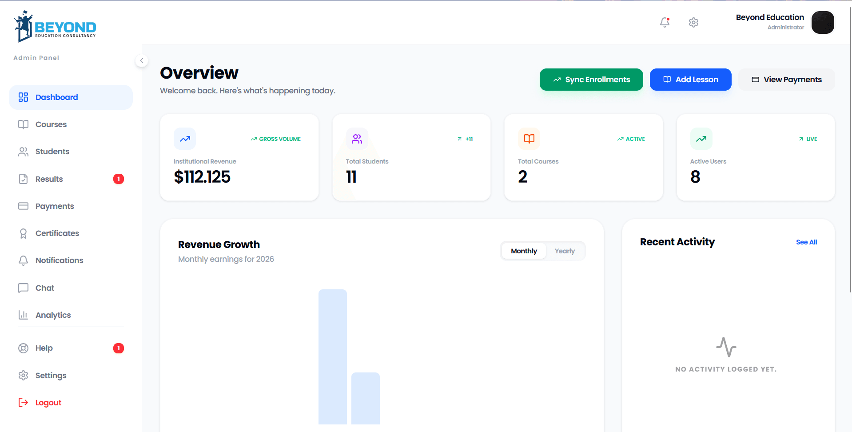The image size is (852, 432).
Task: Click the Active Users trend icon
Action: point(701,139)
